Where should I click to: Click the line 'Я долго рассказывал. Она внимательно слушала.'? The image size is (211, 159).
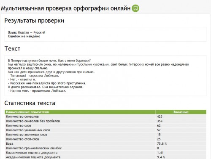click(x=46, y=87)
